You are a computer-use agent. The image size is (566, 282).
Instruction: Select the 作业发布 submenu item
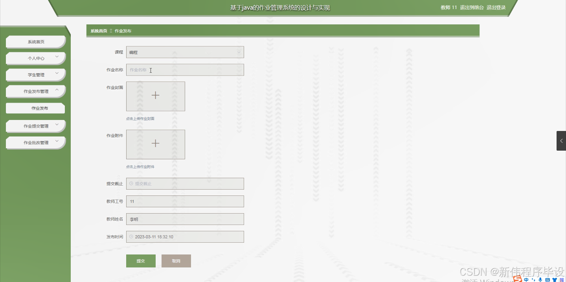tap(35, 108)
